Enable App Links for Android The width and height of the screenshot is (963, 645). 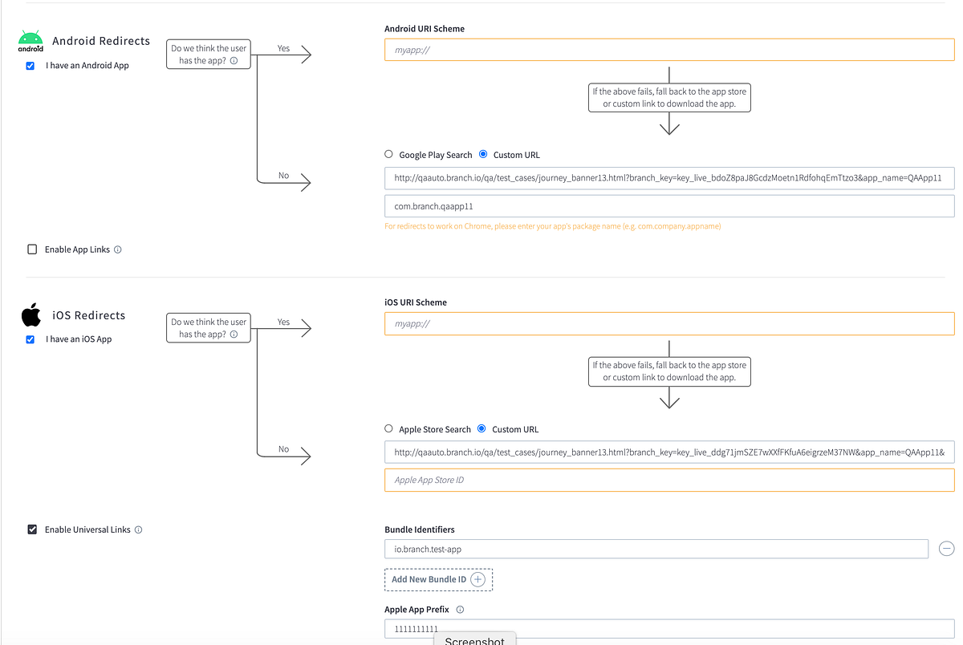click(32, 249)
